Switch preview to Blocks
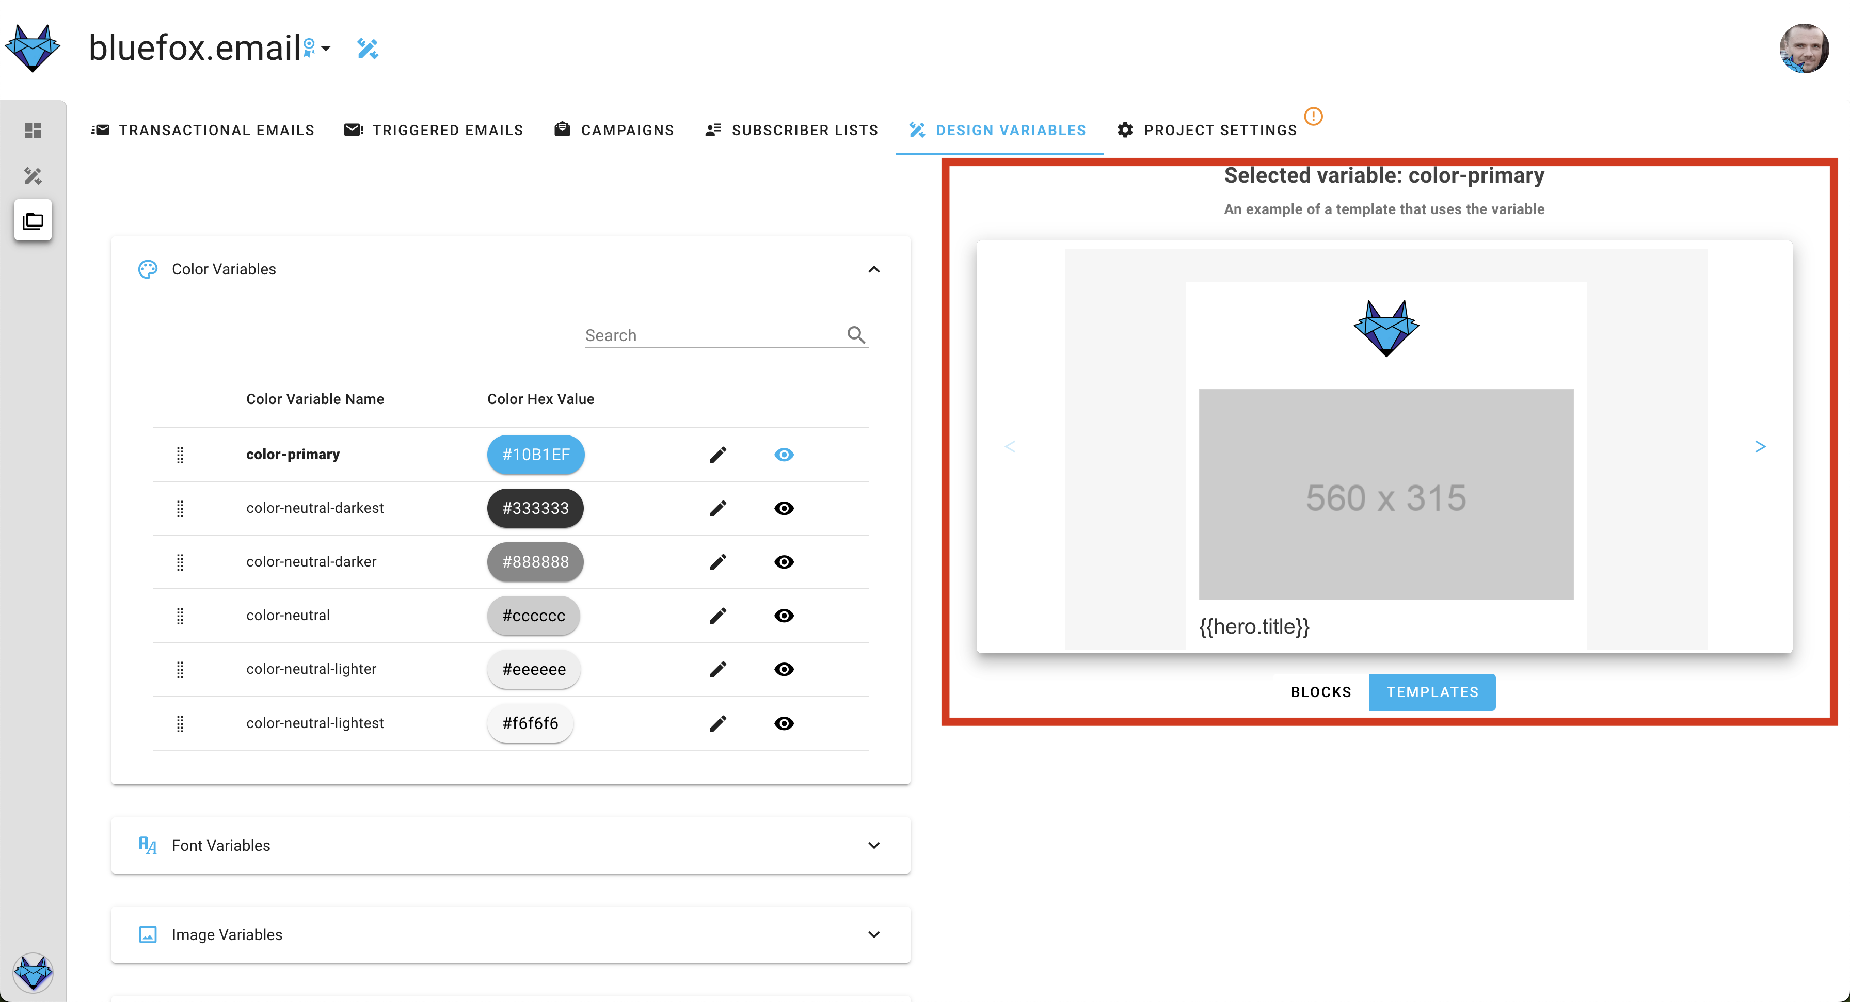Screen dimensions: 1850x1002 [x=1321, y=692]
